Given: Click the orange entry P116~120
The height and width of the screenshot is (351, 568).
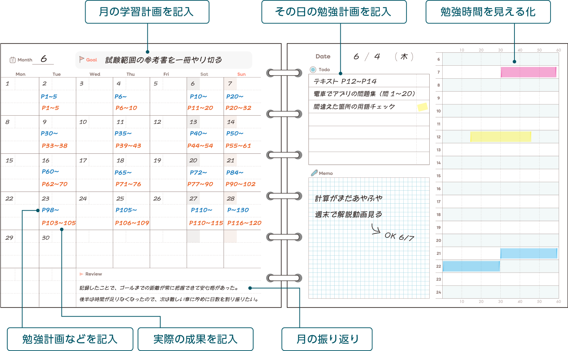Looking at the screenshot, I should click(244, 223).
